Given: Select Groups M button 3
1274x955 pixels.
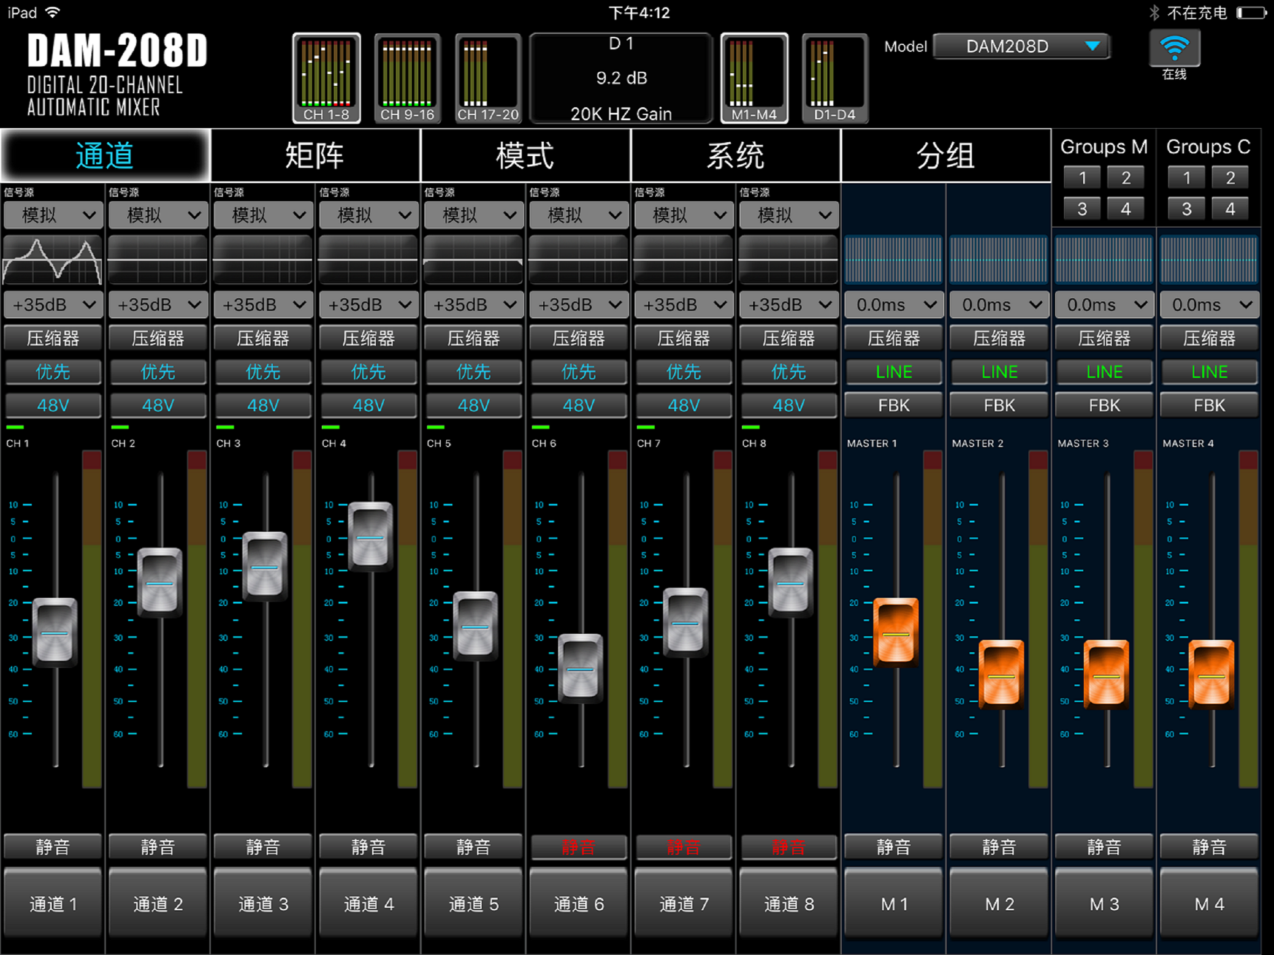Looking at the screenshot, I should tap(1082, 208).
